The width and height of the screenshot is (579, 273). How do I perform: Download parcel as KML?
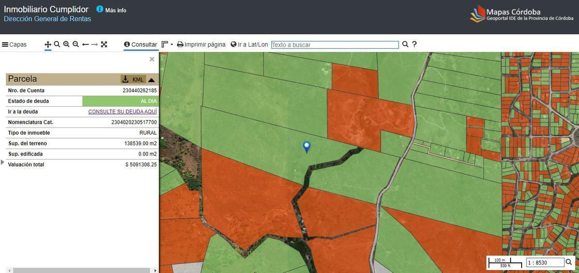(x=133, y=79)
